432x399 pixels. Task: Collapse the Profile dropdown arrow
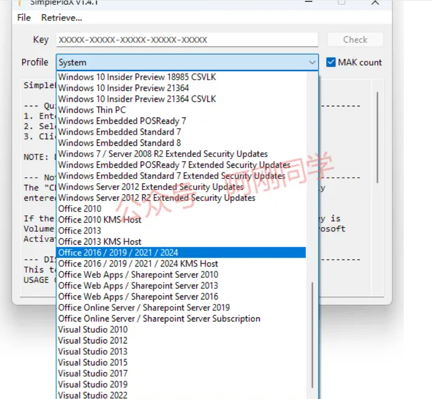[312, 62]
